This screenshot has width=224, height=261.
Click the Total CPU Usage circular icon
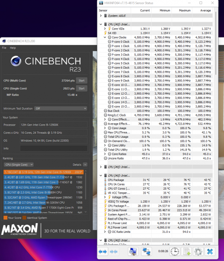coord(105,137)
